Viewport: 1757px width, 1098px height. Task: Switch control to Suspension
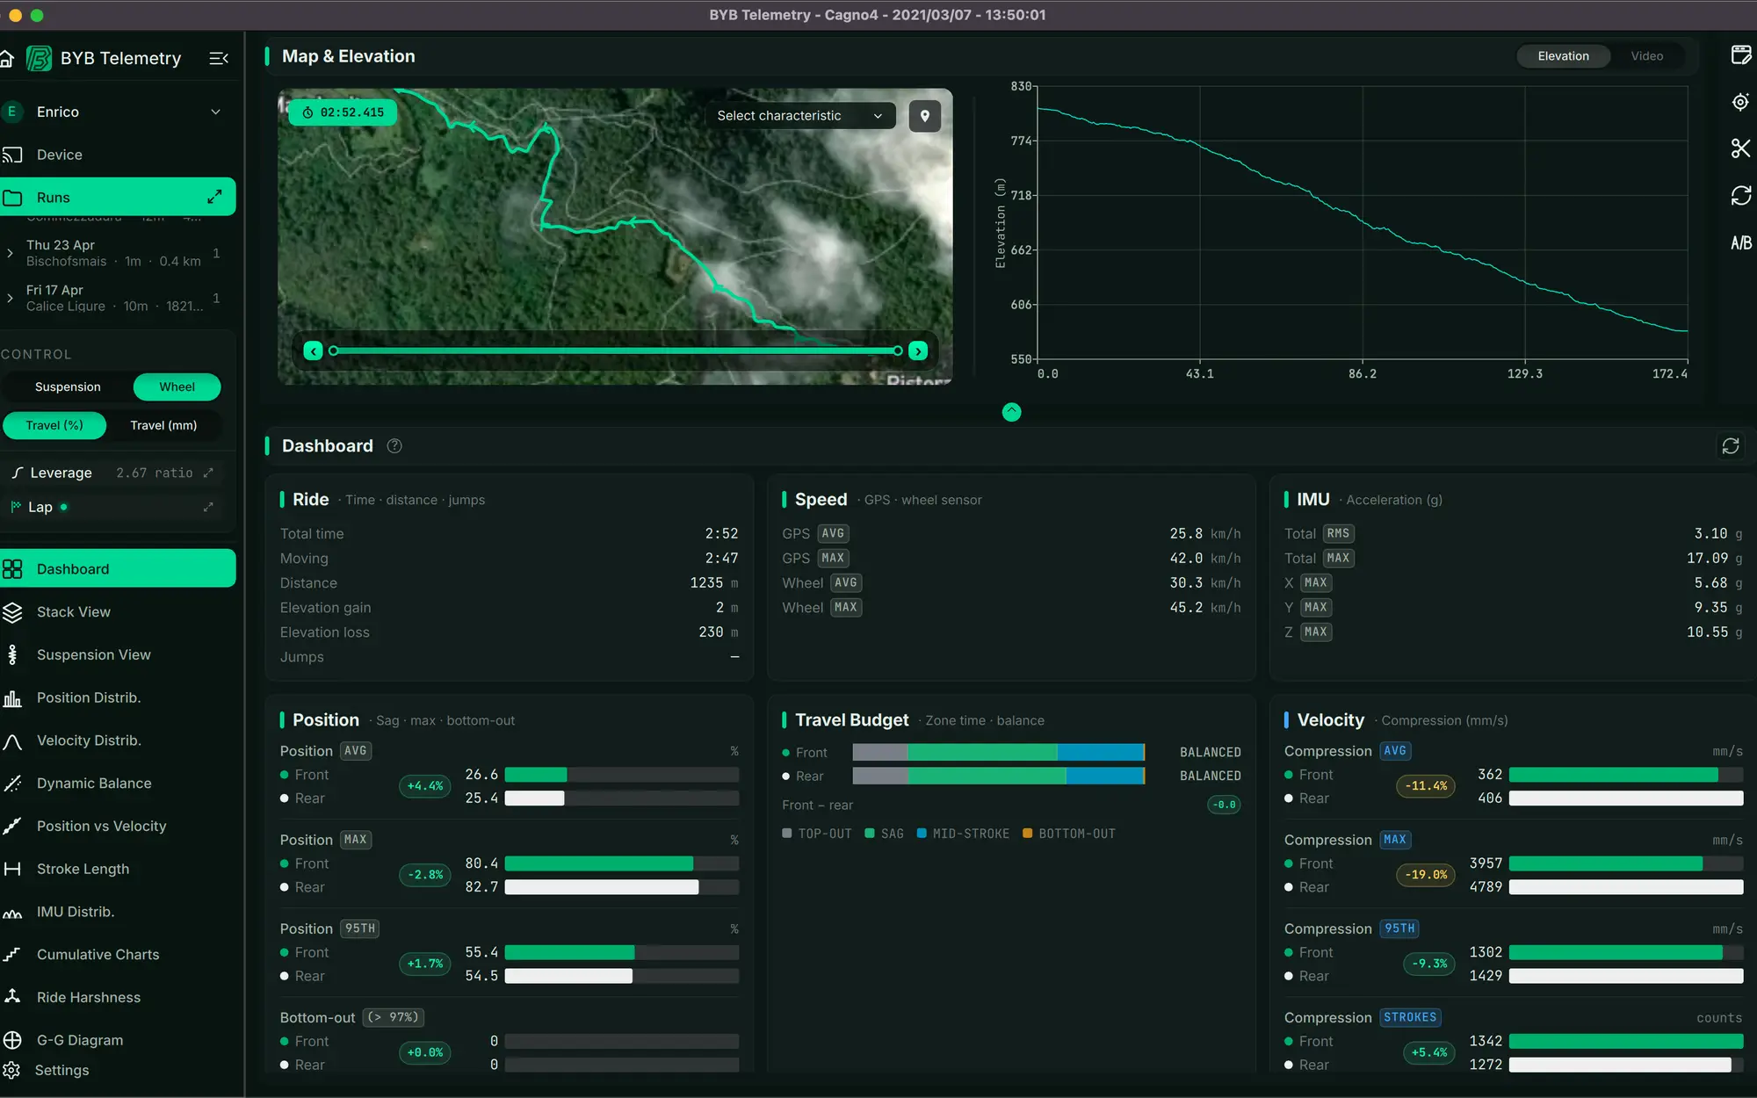pos(68,387)
